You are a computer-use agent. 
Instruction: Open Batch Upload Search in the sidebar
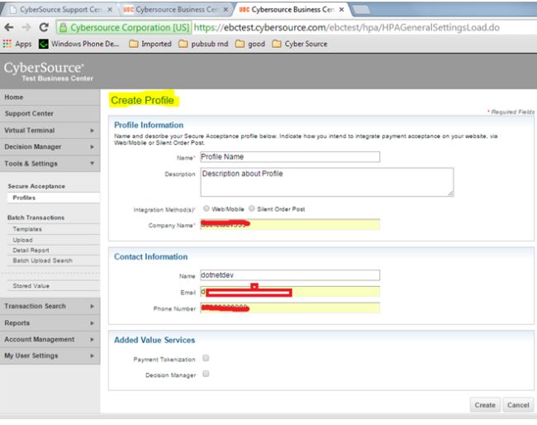[x=54, y=260]
